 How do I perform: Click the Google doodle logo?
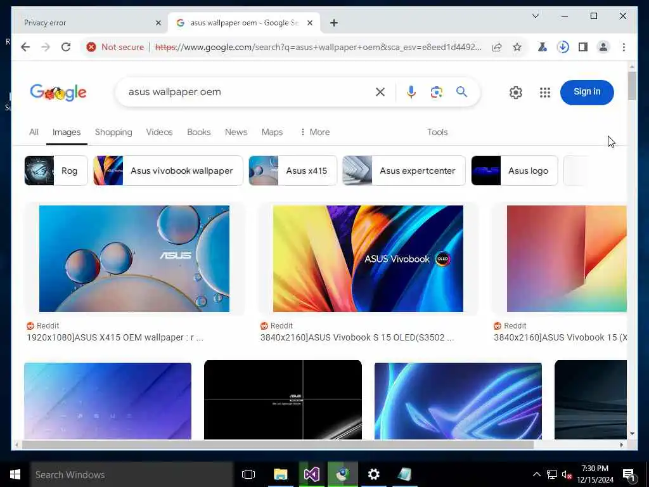[58, 93]
